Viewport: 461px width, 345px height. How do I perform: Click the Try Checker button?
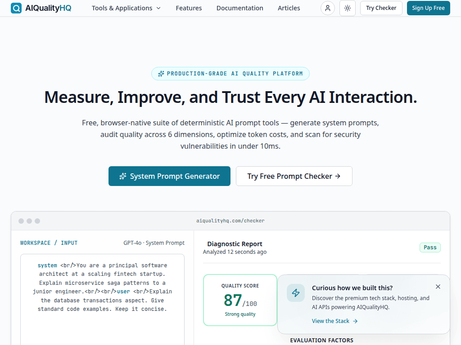[381, 8]
